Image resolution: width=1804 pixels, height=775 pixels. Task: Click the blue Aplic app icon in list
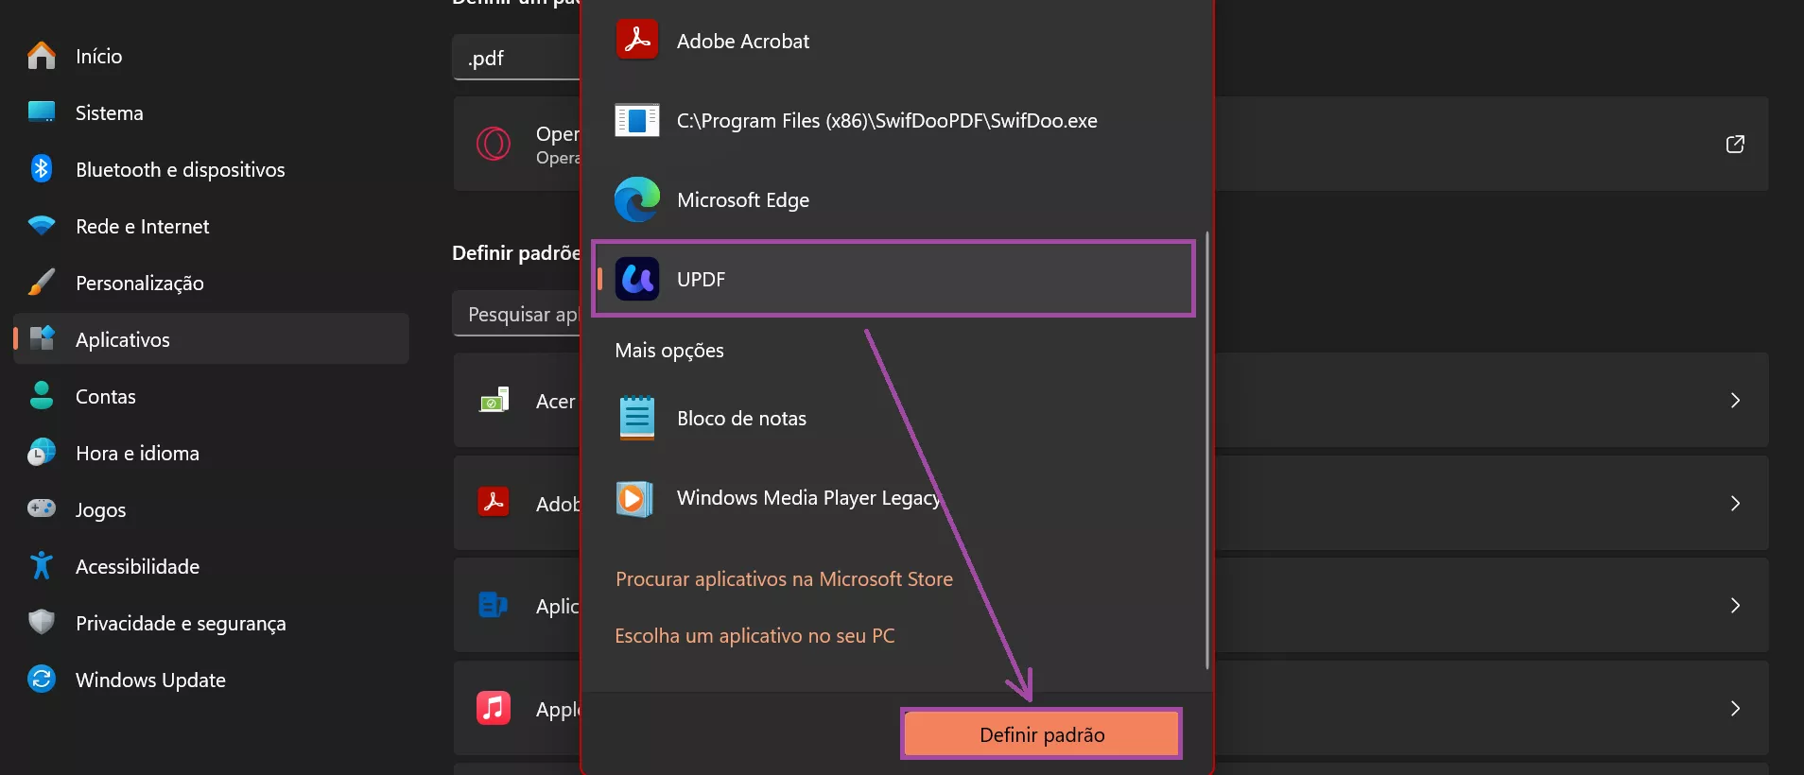494,604
